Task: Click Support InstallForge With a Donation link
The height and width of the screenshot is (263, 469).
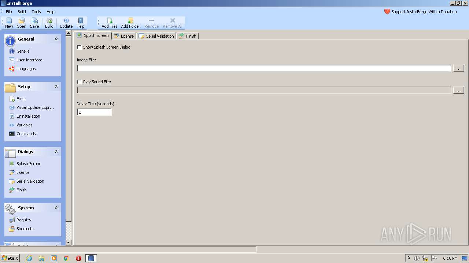Action: pyautogui.click(x=420, y=12)
